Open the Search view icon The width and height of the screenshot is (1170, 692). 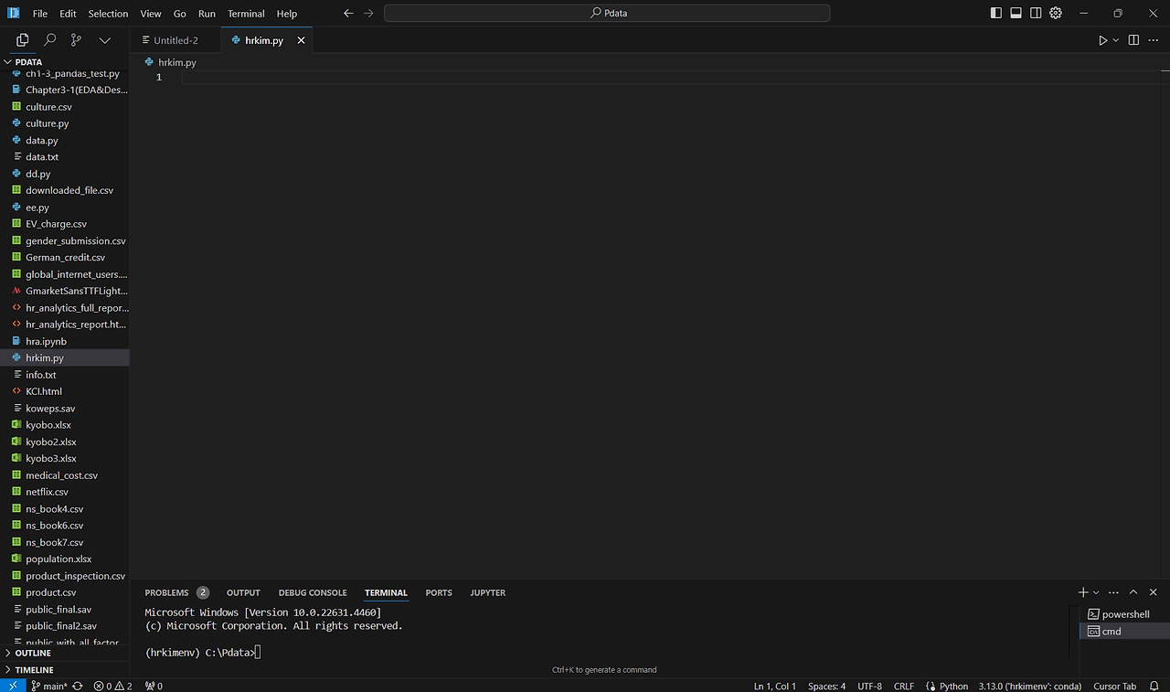50,40
